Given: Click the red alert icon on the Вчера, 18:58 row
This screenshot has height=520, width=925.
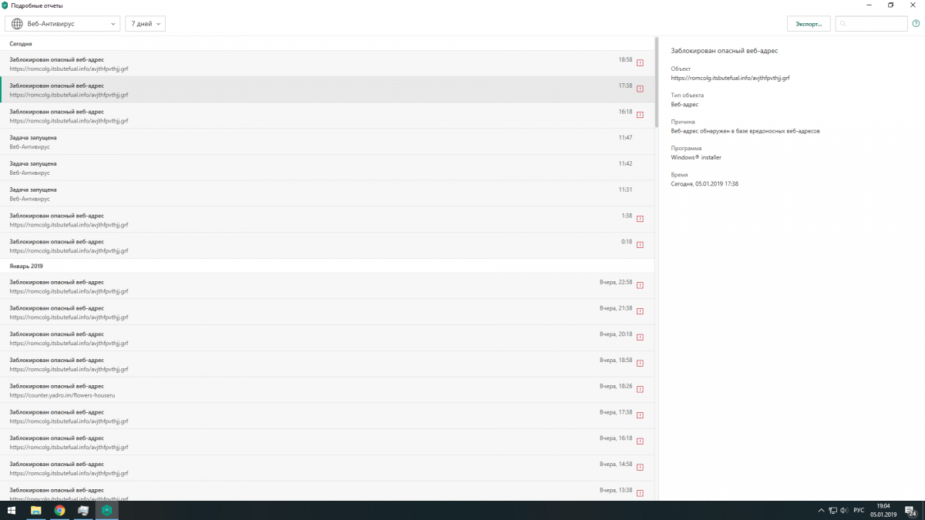Looking at the screenshot, I should (x=640, y=364).
